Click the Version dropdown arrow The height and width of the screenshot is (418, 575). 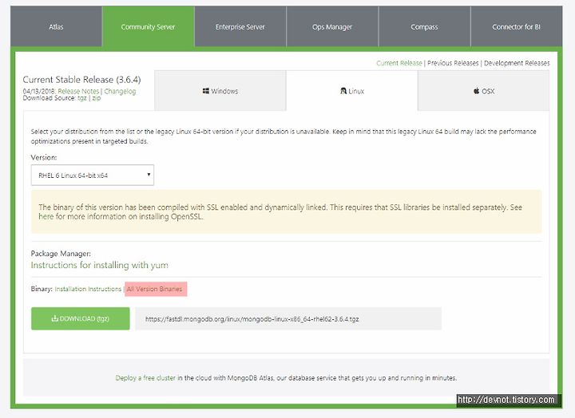pyautogui.click(x=149, y=175)
